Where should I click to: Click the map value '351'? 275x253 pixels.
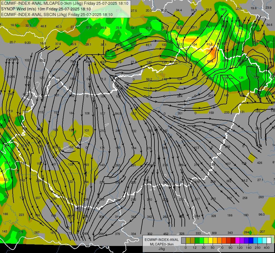coord(180,113)
